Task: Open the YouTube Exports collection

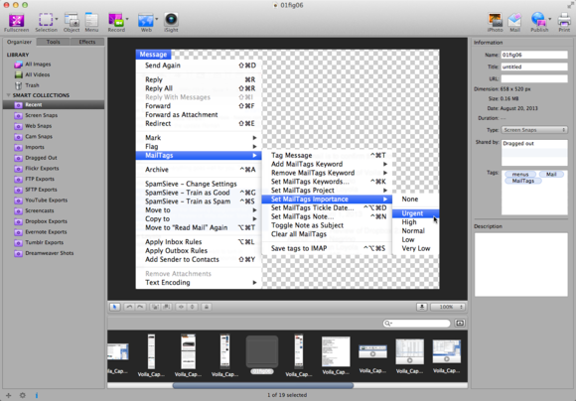Action: 46,200
